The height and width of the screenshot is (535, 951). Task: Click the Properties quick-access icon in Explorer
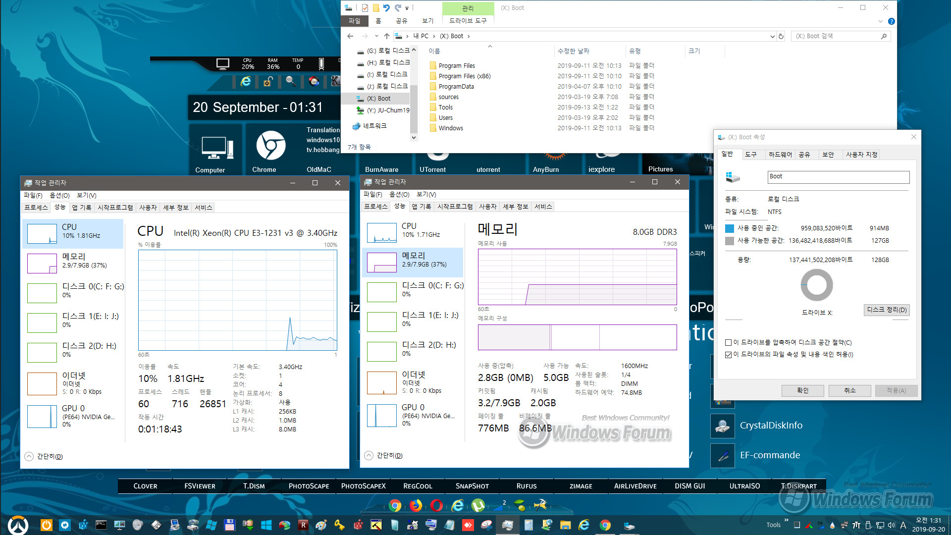365,8
